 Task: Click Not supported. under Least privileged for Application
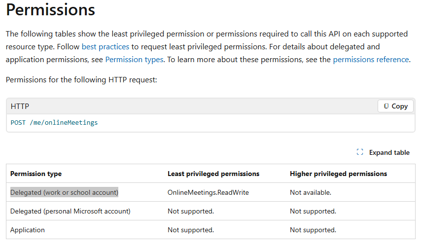pyautogui.click(x=191, y=230)
